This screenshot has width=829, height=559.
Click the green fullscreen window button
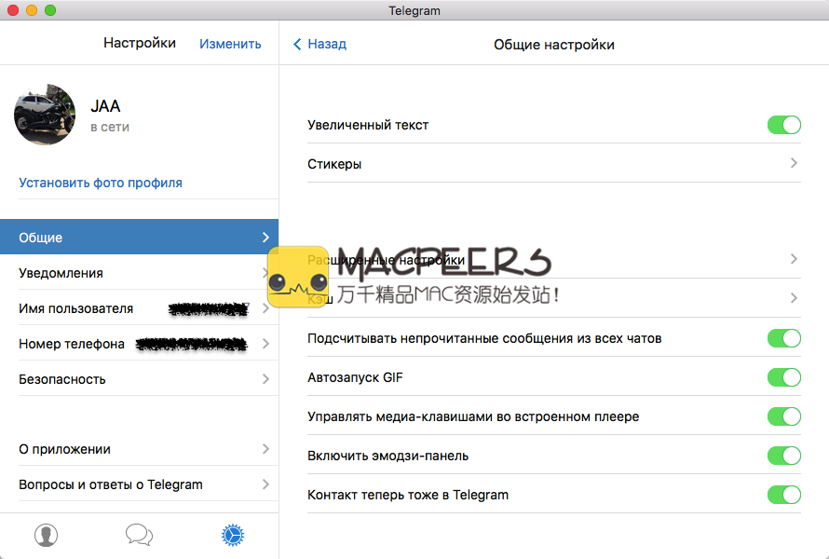click(x=50, y=10)
